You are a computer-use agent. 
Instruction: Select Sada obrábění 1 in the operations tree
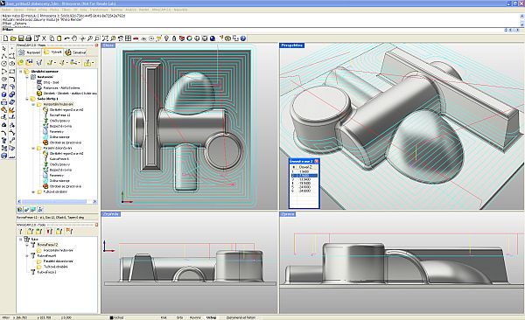coord(47,99)
